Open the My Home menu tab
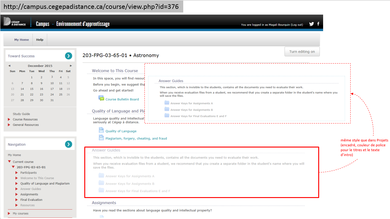Viewport: 390px width, 219px height. point(21,40)
